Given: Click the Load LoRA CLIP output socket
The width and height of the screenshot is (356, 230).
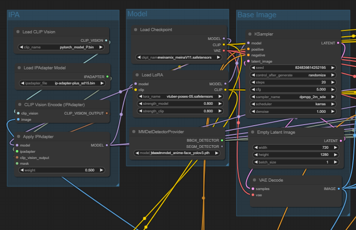Looking at the screenshot, I should (225, 90).
